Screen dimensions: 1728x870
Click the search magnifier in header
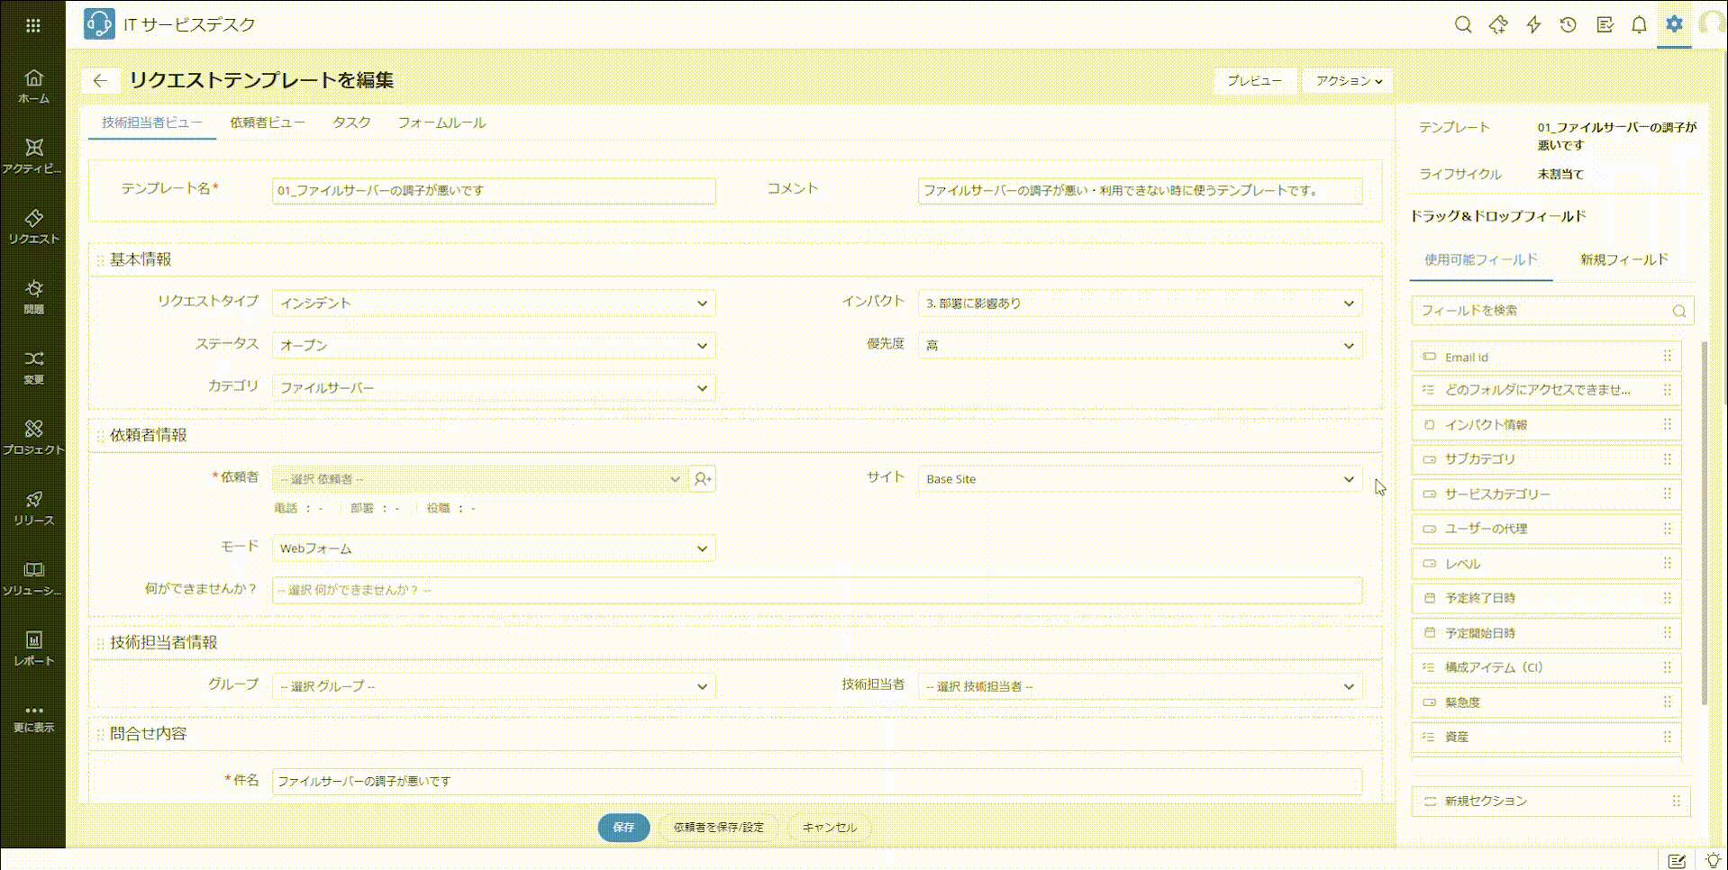point(1463,25)
